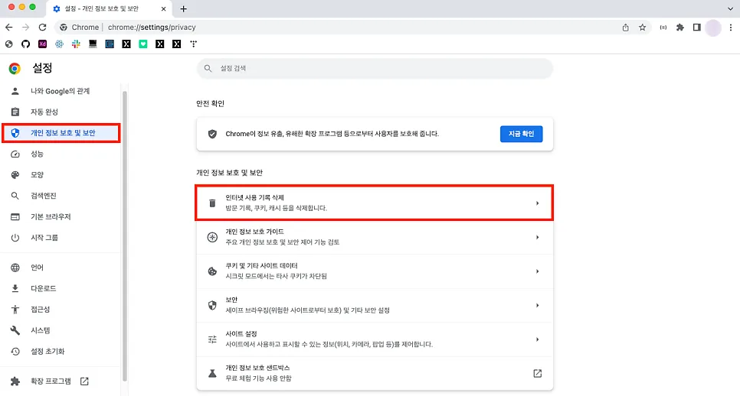Open Chrome's three-dot menu
The width and height of the screenshot is (740, 396).
(731, 28)
